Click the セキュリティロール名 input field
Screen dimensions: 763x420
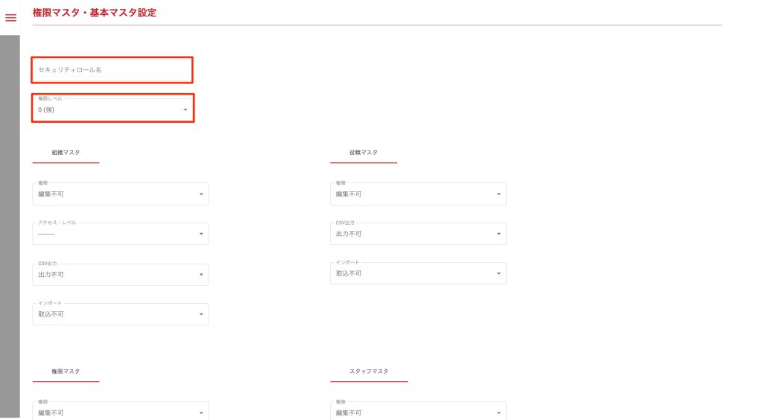pos(112,70)
